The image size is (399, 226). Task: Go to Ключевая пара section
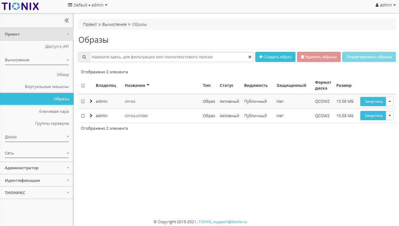54,112
